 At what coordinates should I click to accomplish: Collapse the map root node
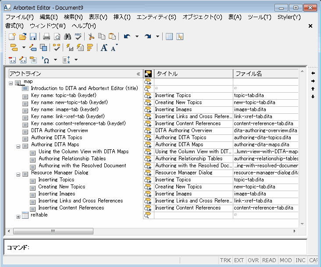pyautogui.click(x=11, y=83)
